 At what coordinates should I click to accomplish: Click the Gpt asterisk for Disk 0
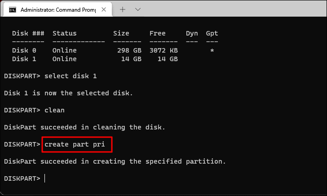click(x=212, y=50)
